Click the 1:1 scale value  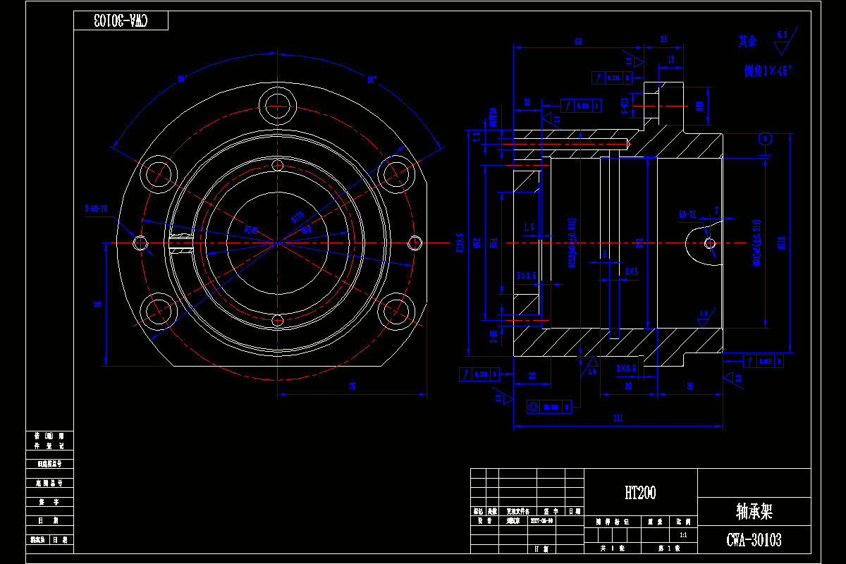682,536
